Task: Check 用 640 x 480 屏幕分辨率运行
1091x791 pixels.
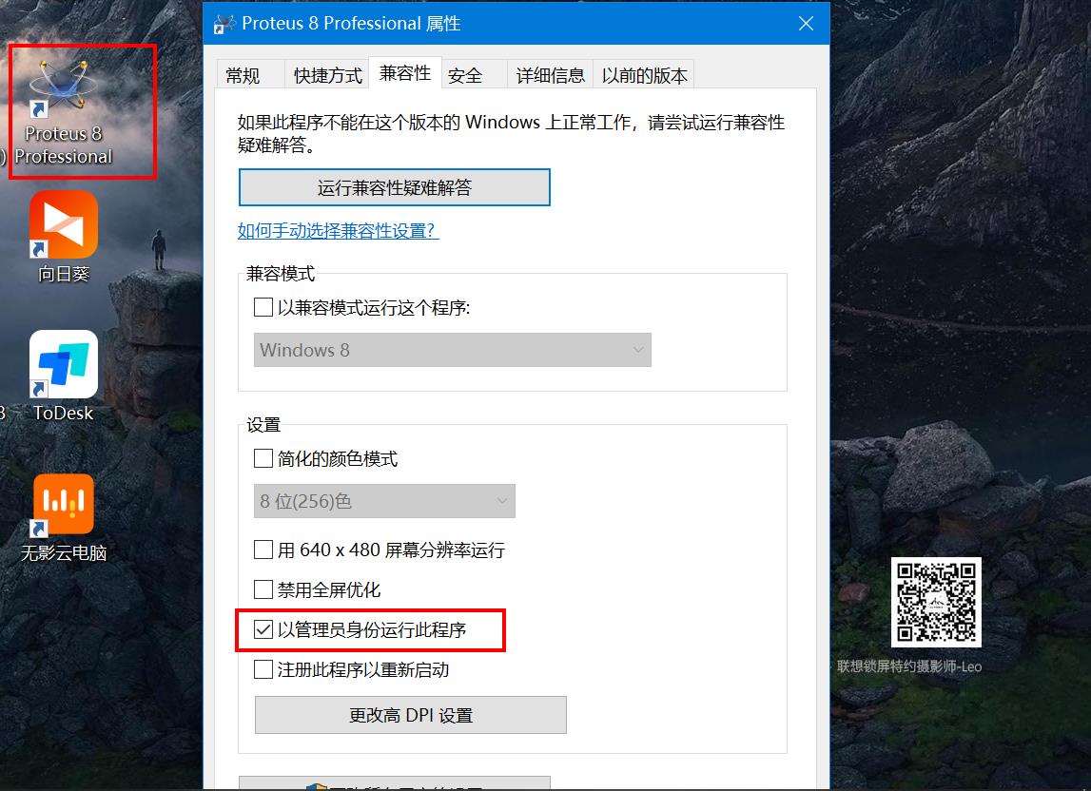Action: (263, 550)
